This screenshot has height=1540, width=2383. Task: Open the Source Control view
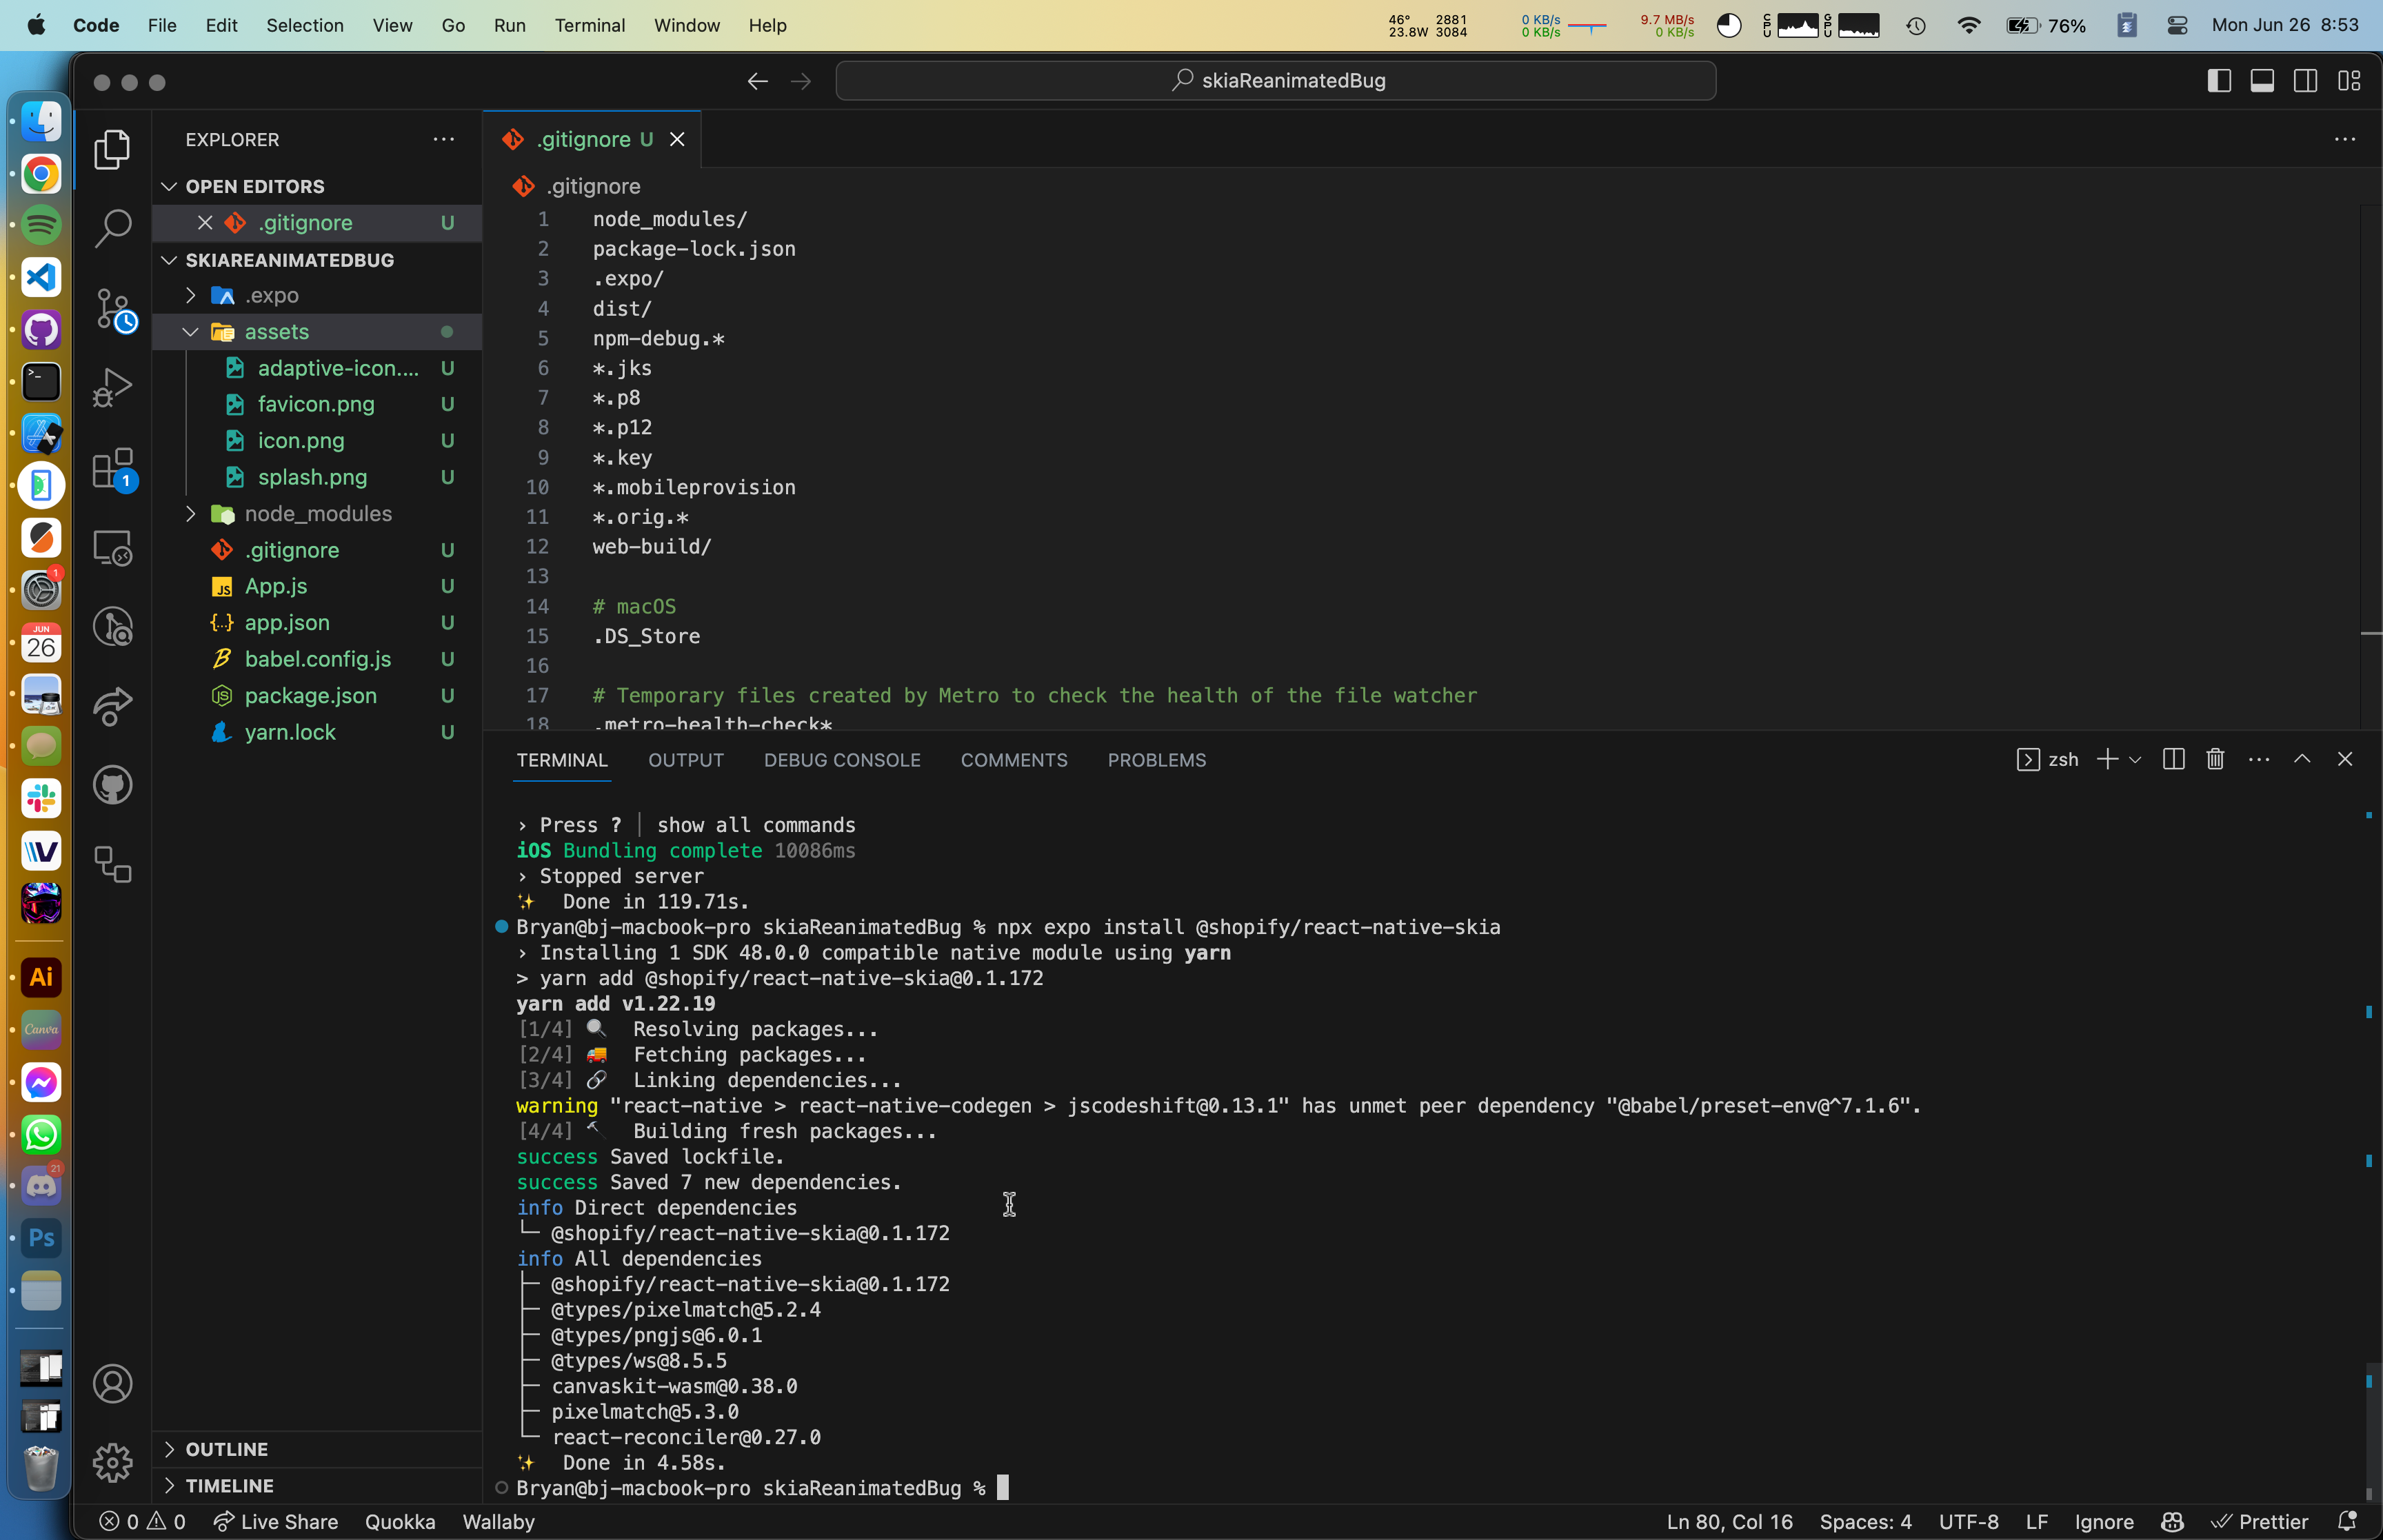tap(112, 308)
